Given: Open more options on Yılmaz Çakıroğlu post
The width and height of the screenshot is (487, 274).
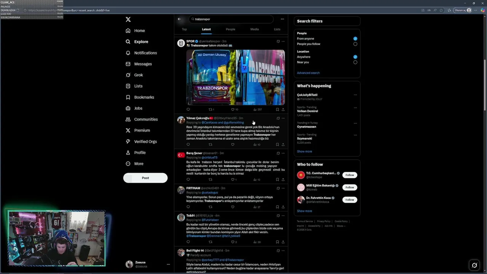Looking at the screenshot, I should (x=283, y=118).
